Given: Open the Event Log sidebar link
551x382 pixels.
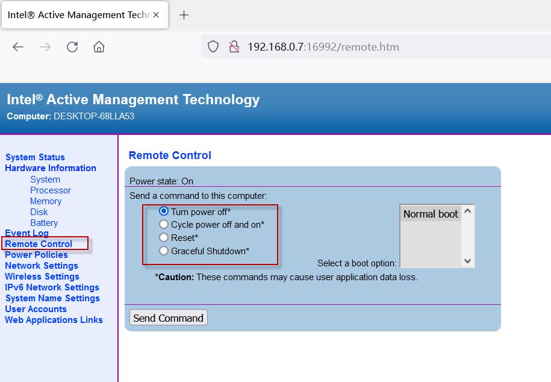Looking at the screenshot, I should pos(26,233).
